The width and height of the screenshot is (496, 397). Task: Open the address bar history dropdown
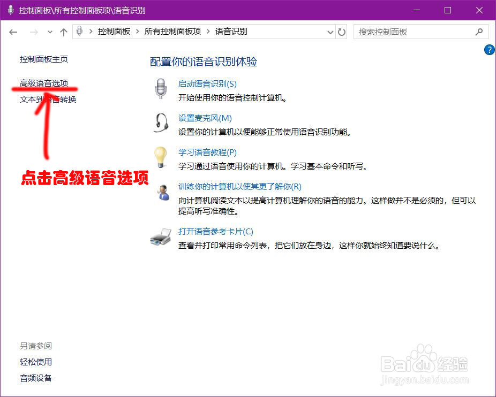click(331, 32)
